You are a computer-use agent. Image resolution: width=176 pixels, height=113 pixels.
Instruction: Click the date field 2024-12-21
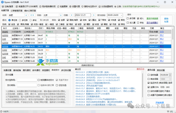point(83,15)
